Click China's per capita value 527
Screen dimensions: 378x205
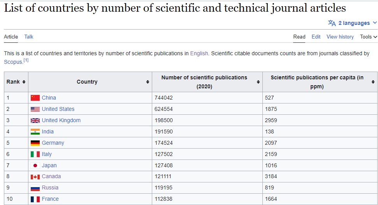[269, 98]
